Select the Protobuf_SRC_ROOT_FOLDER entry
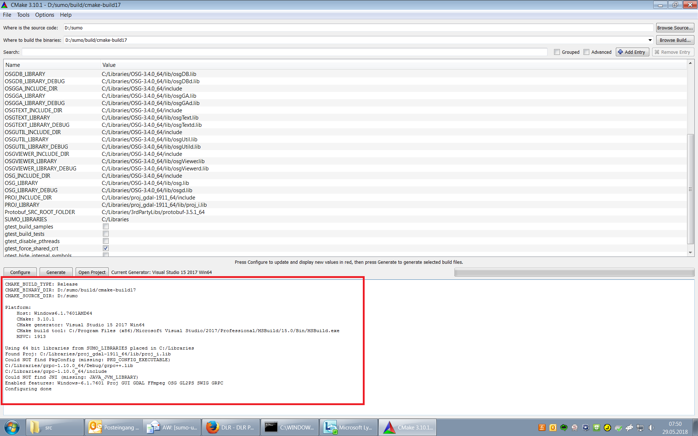698x436 pixels. 40,212
